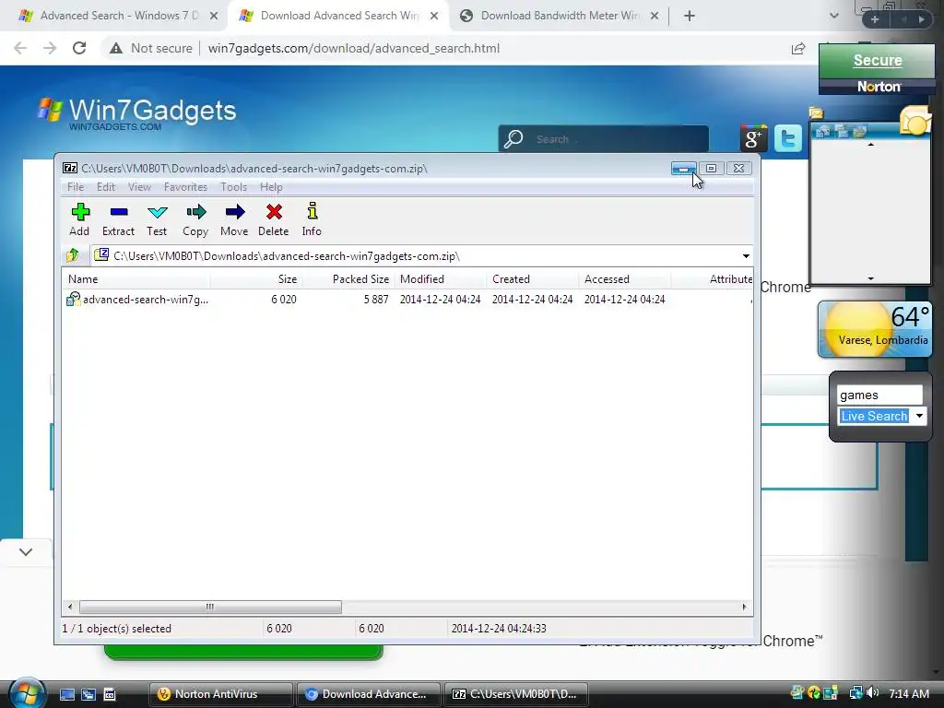
Task: Click the Secure link in Norton gadget
Action: pyautogui.click(x=878, y=60)
